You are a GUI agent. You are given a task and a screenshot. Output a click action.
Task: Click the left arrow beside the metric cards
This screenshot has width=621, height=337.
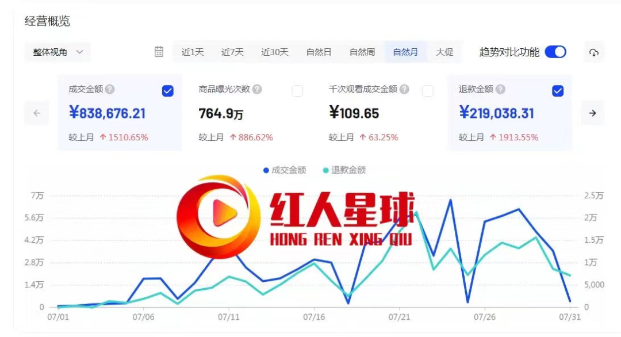[x=36, y=113]
